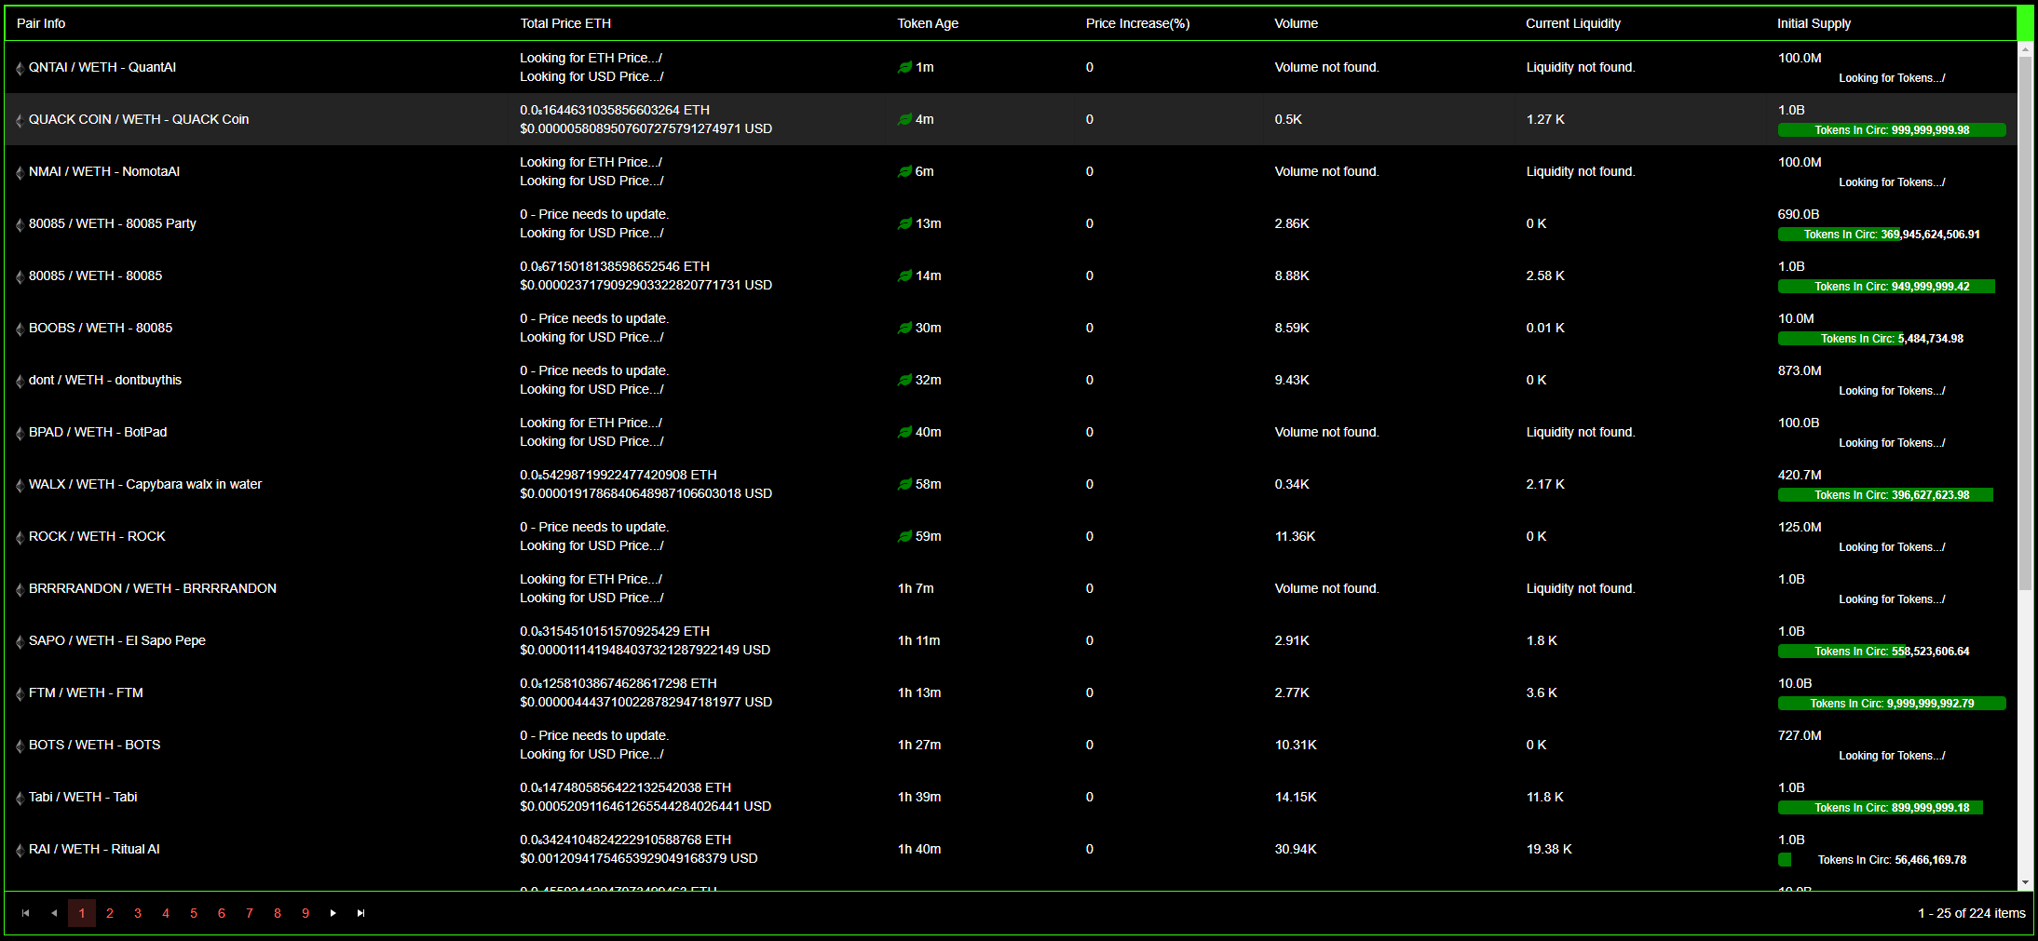Sort by Current Liquidity column header

point(1572,23)
